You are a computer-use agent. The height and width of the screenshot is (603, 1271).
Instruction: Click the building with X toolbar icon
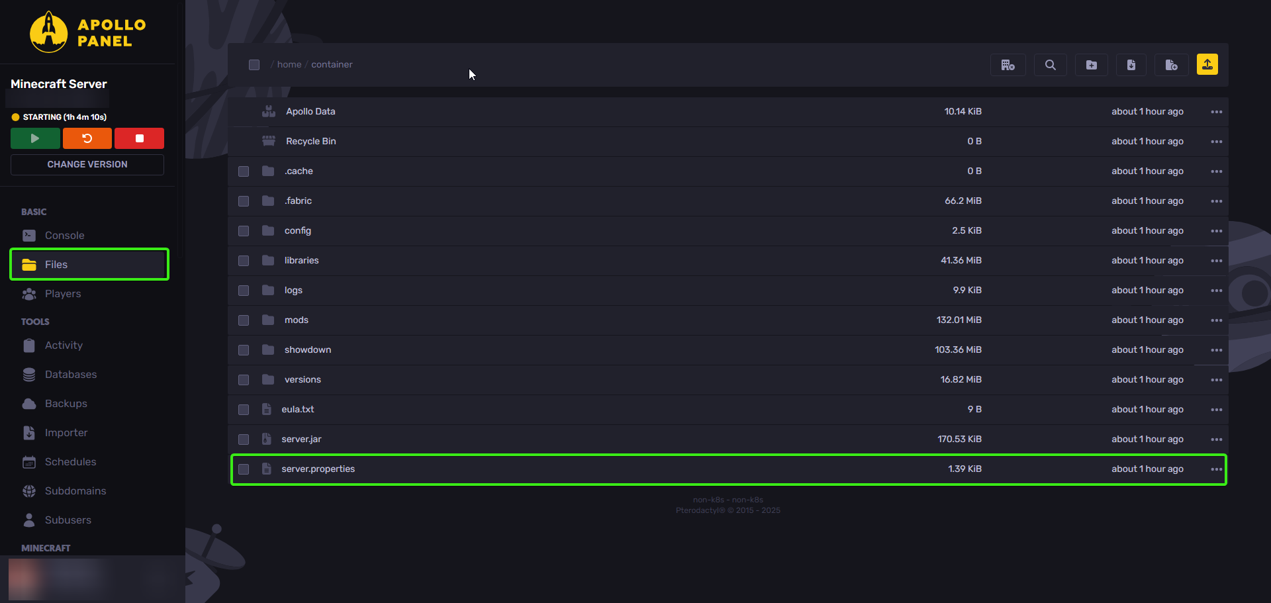(x=1008, y=65)
